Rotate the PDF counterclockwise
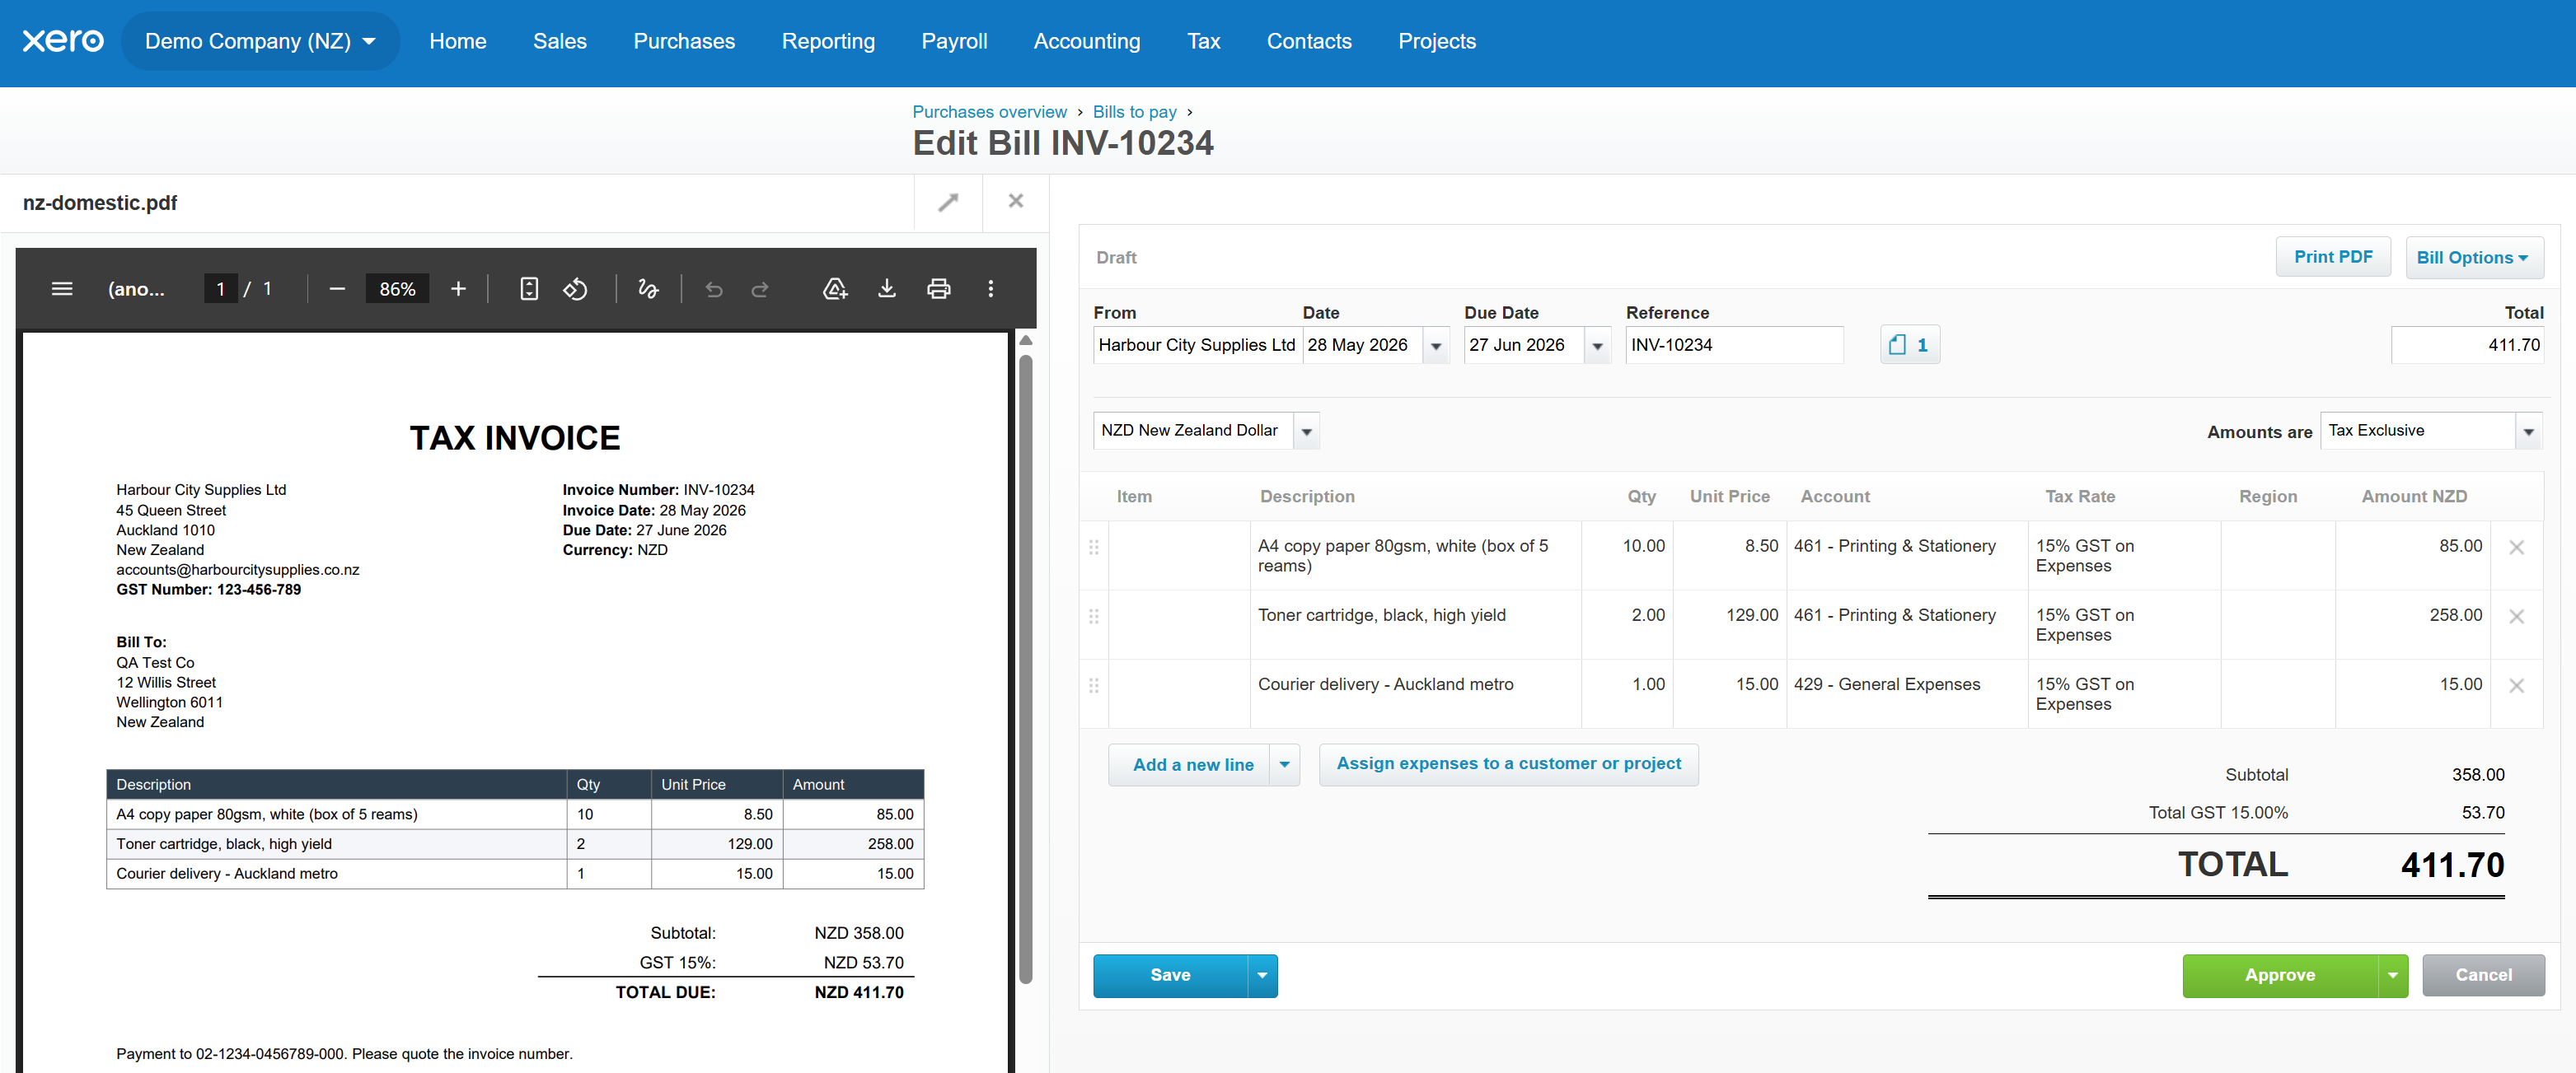The height and width of the screenshot is (1073, 2576). click(x=575, y=289)
